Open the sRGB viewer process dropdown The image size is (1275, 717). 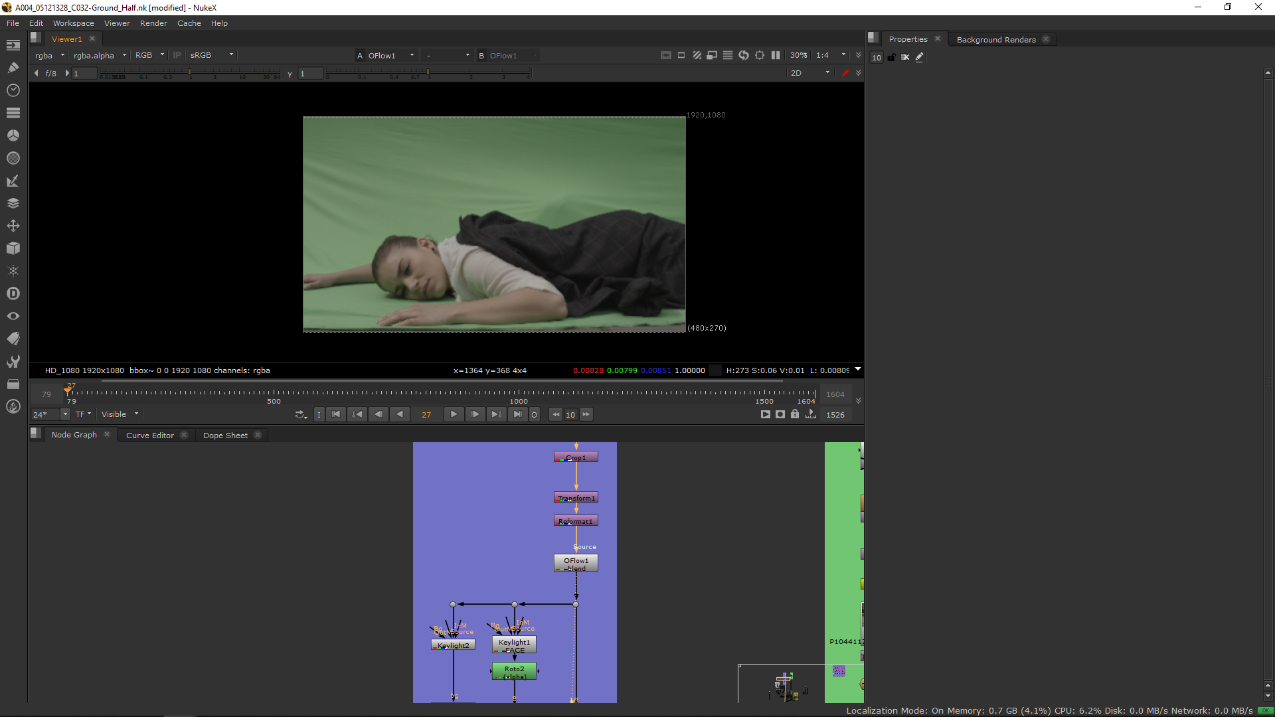[211, 55]
